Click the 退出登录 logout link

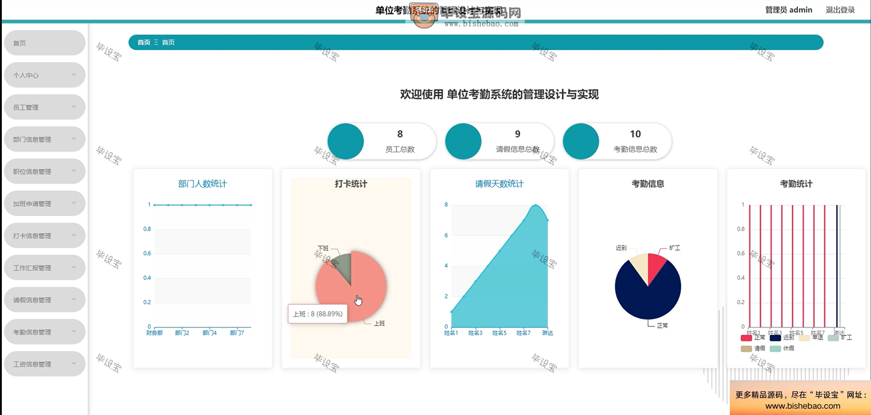(x=840, y=10)
